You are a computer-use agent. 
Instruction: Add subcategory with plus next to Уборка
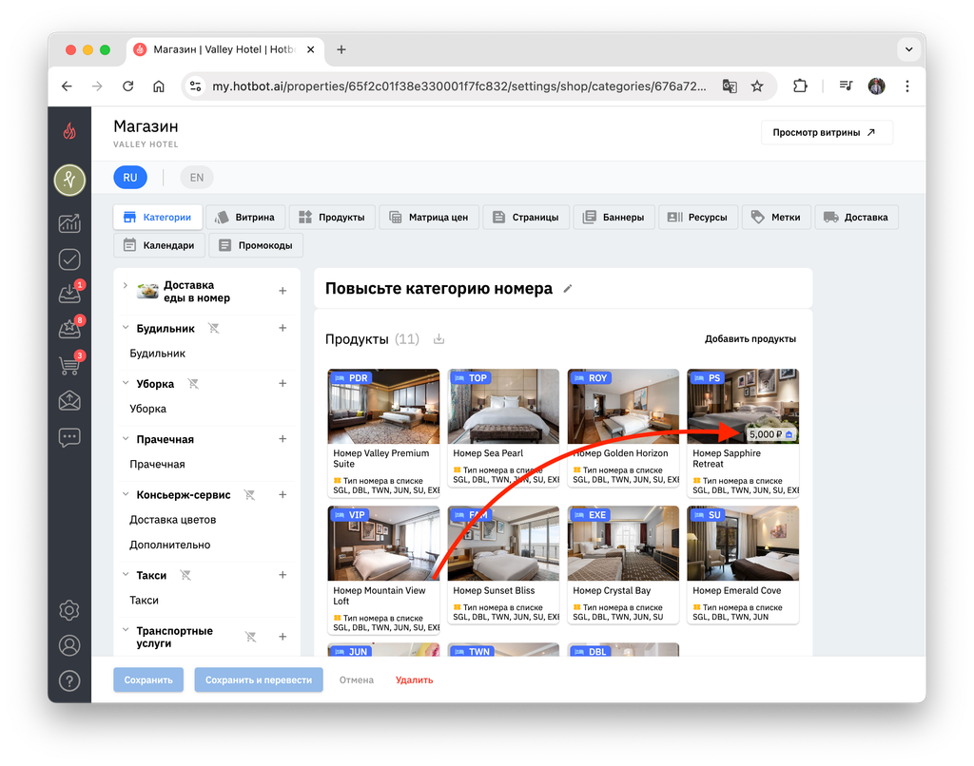click(x=282, y=384)
